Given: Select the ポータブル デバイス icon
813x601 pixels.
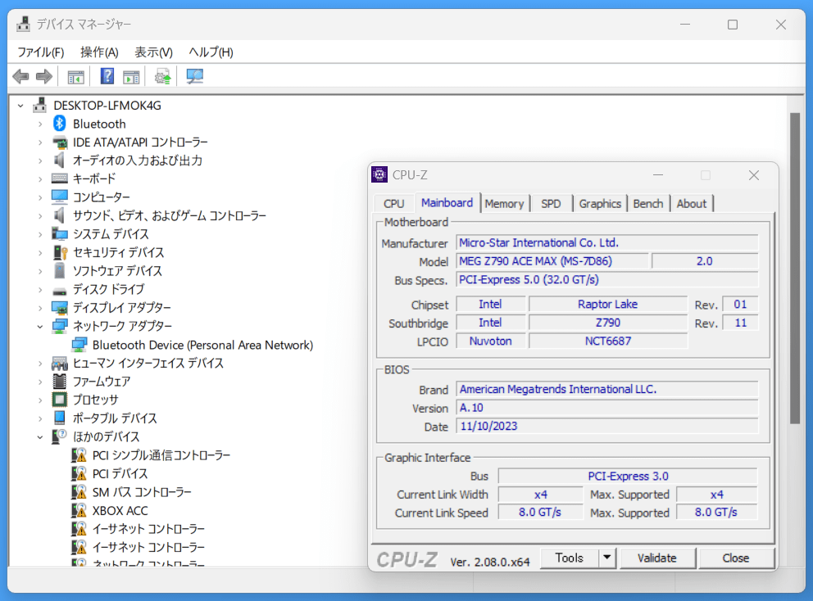Looking at the screenshot, I should [60, 418].
